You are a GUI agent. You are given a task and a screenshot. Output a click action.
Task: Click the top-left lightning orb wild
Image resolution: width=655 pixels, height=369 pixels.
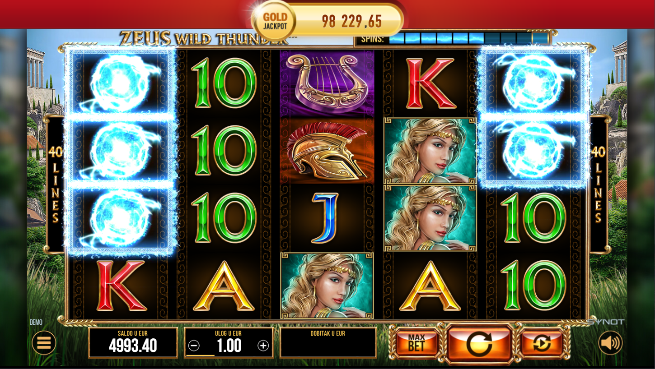(121, 82)
